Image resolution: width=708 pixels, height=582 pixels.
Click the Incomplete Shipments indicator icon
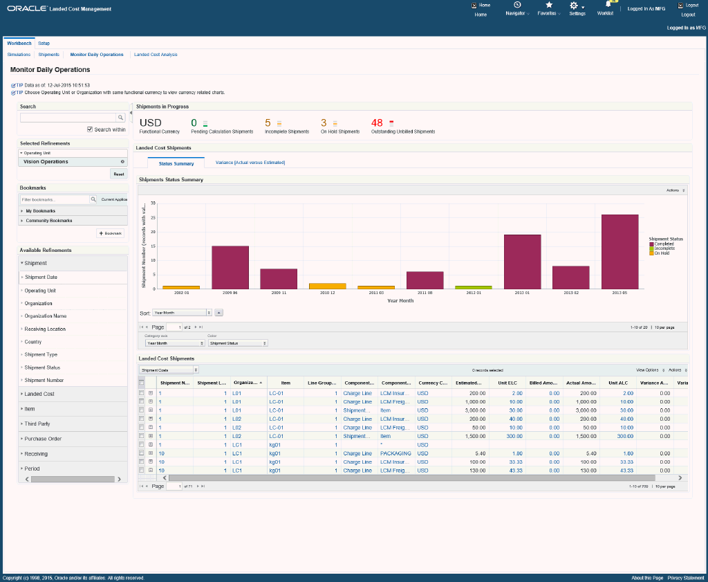(279, 123)
